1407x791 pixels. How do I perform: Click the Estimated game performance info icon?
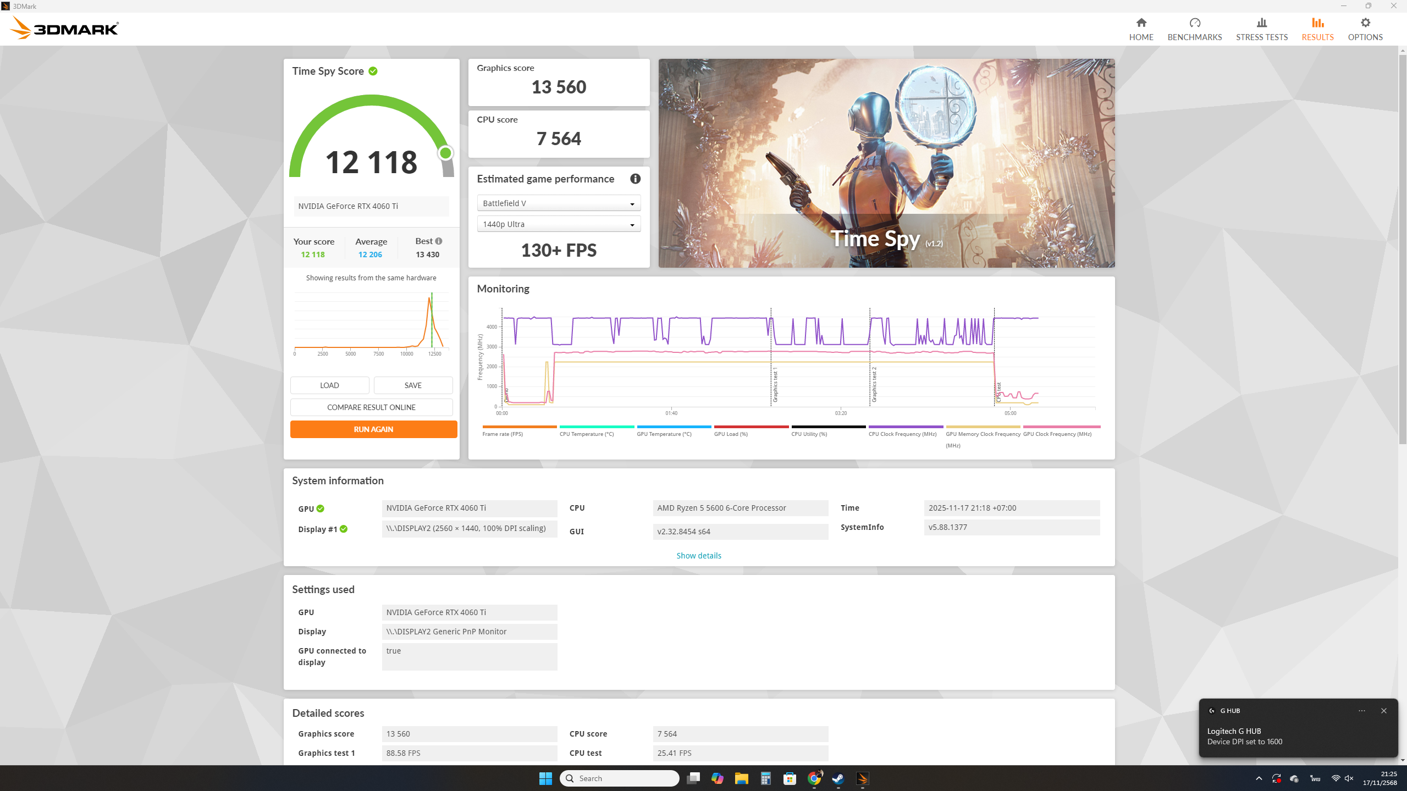point(635,179)
